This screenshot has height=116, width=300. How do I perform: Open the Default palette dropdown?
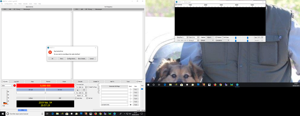pos(207,40)
